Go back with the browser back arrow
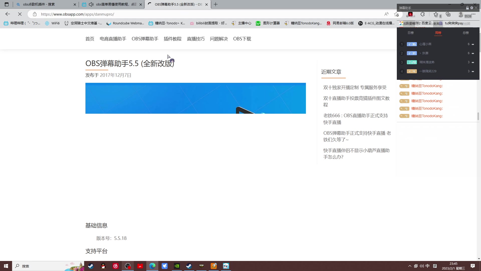The height and width of the screenshot is (271, 481). point(8,14)
